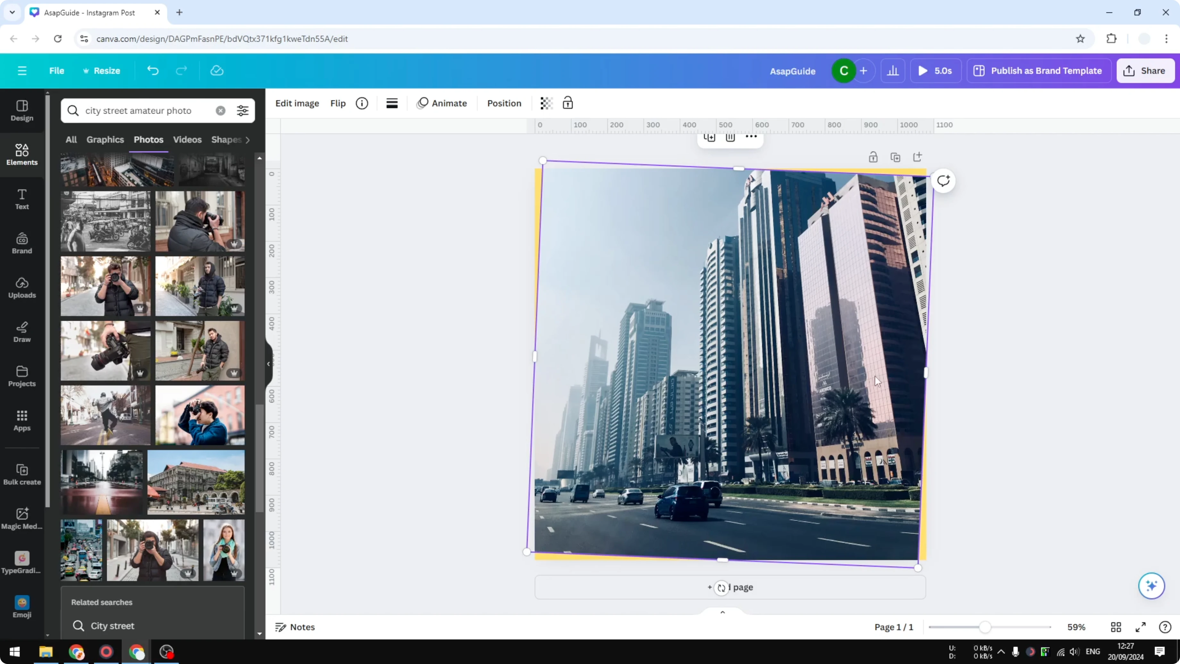Open tab search dropdown in browser

click(13, 13)
